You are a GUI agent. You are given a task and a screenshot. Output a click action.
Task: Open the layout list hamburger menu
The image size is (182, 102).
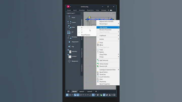tap(69, 91)
